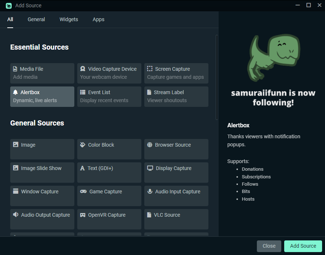Pick the Audio Output Capture speaker icon
The height and width of the screenshot is (255, 325).
click(x=16, y=215)
